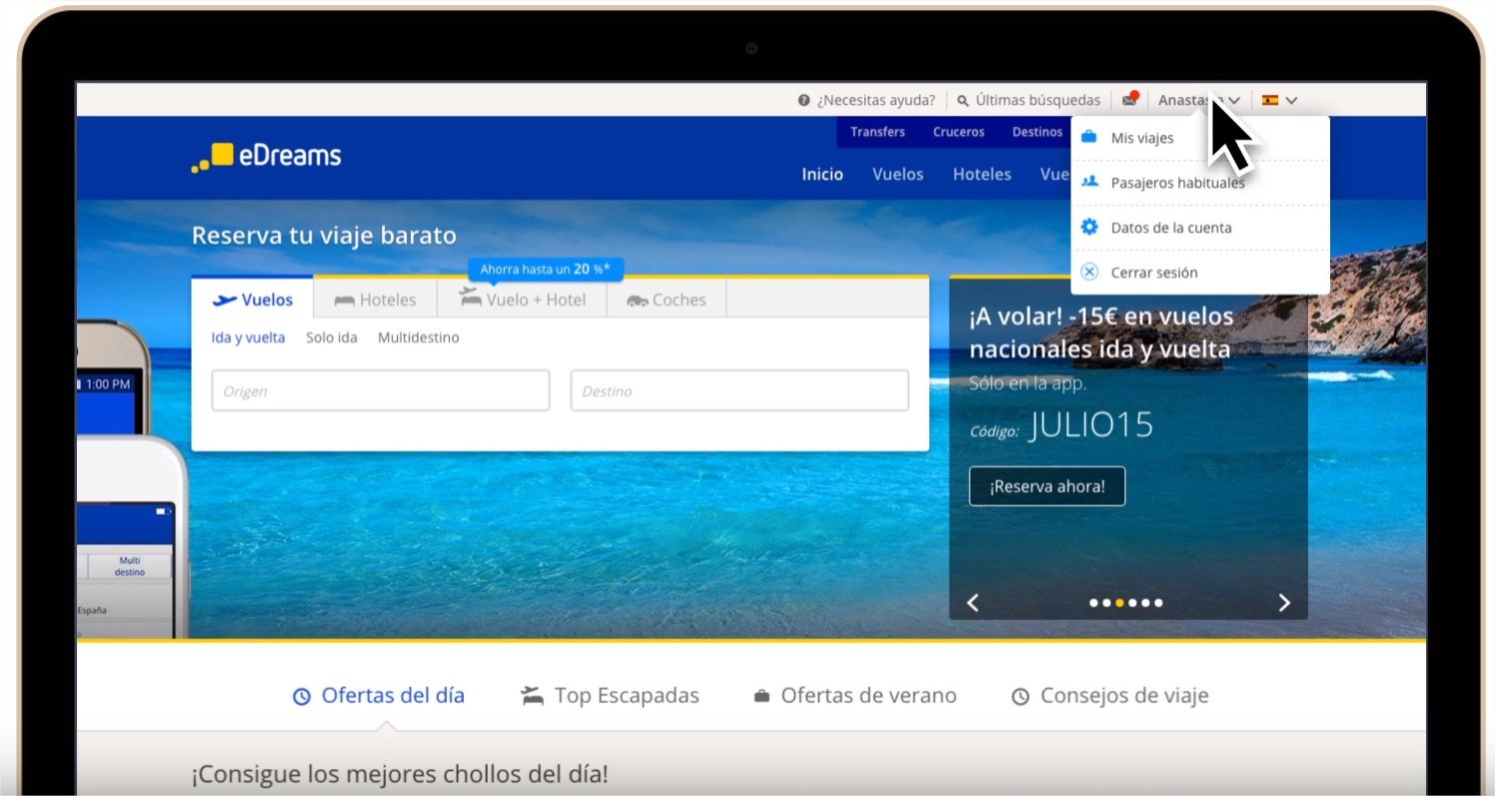Click the search magnifier icon by Últimas búsquedas

click(963, 100)
